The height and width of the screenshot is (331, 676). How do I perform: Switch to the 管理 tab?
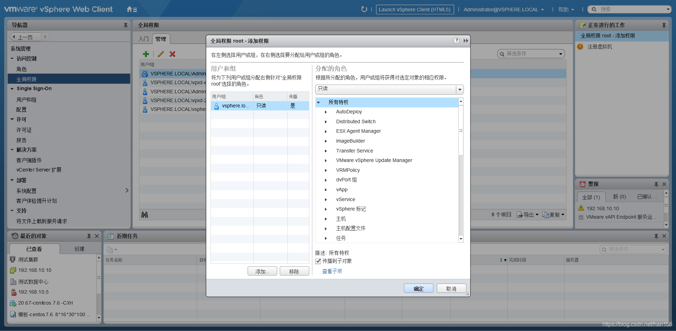pyautogui.click(x=161, y=39)
